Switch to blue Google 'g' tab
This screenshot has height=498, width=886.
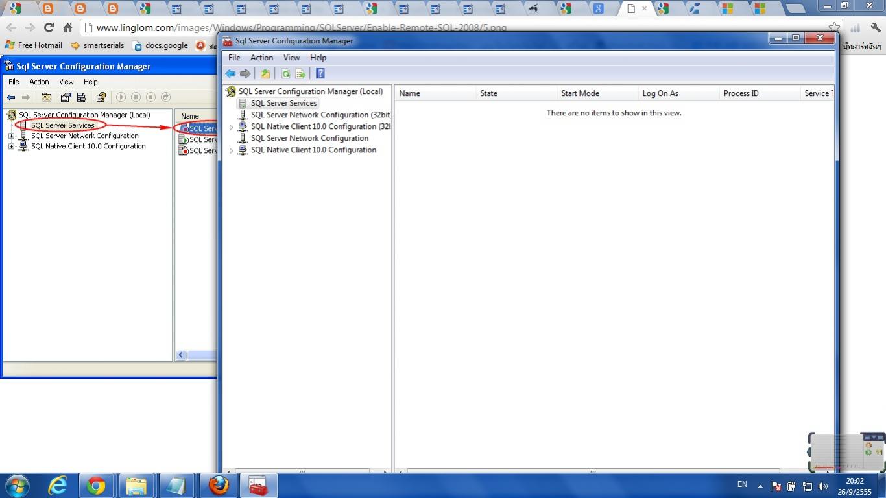[598, 8]
